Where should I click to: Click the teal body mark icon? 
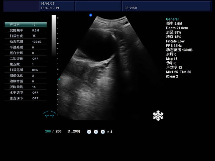click(49, 114)
